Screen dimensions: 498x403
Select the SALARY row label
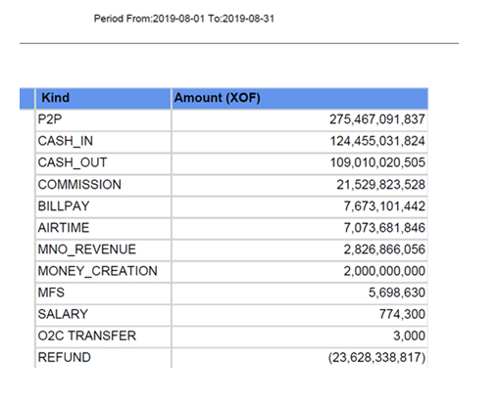pyautogui.click(x=103, y=314)
